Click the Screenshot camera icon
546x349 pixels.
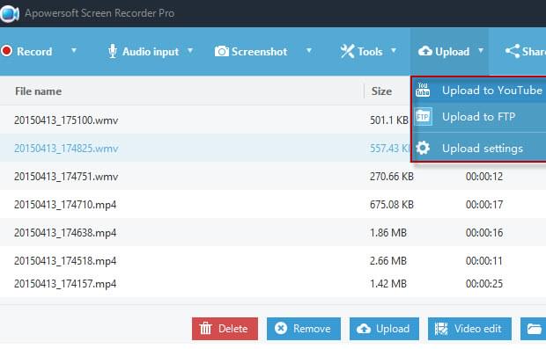tap(222, 51)
